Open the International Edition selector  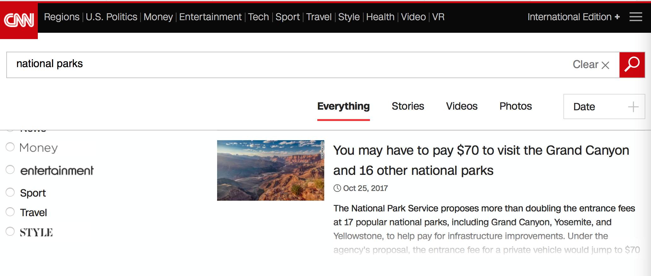(x=573, y=17)
